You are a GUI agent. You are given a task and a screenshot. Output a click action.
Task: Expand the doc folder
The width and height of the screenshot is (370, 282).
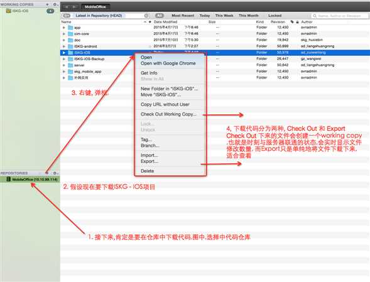tap(63, 40)
